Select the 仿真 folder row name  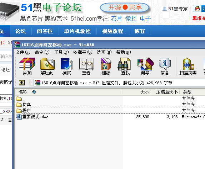pyautogui.click(x=26, y=105)
